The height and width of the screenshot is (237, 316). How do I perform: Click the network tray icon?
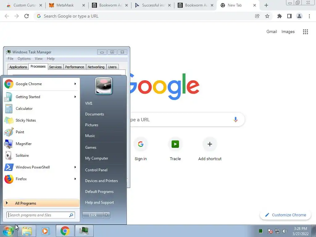(277, 231)
